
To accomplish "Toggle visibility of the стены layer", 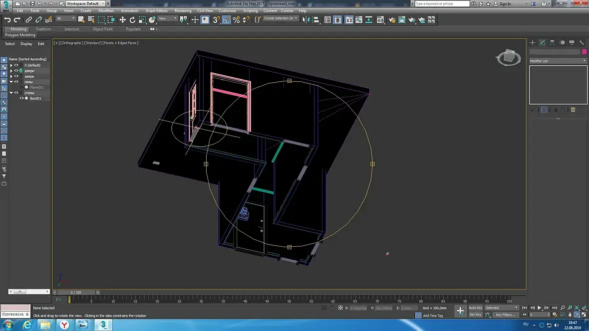I will (x=16, y=93).
